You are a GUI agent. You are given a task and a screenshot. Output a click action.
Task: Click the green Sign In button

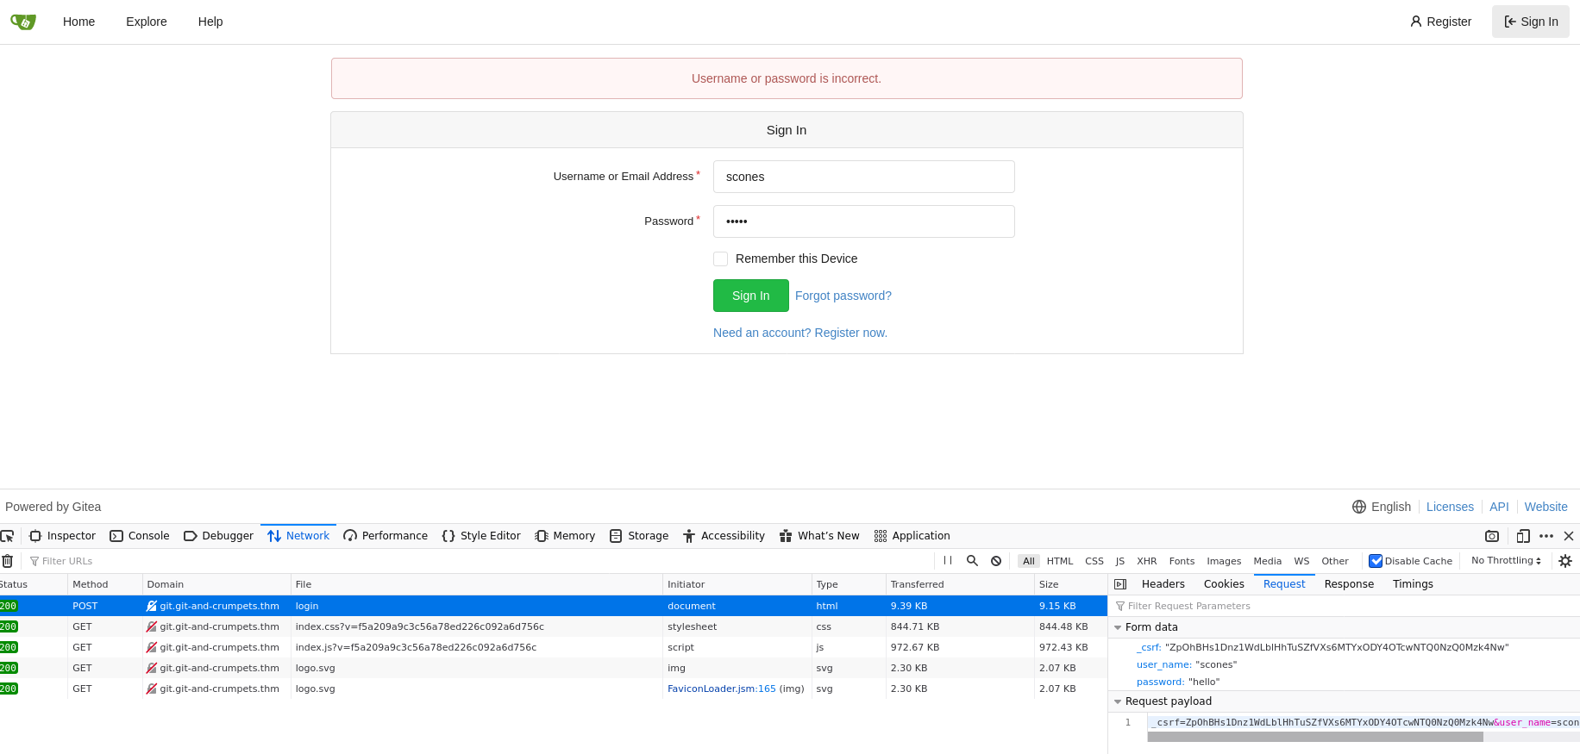(750, 296)
